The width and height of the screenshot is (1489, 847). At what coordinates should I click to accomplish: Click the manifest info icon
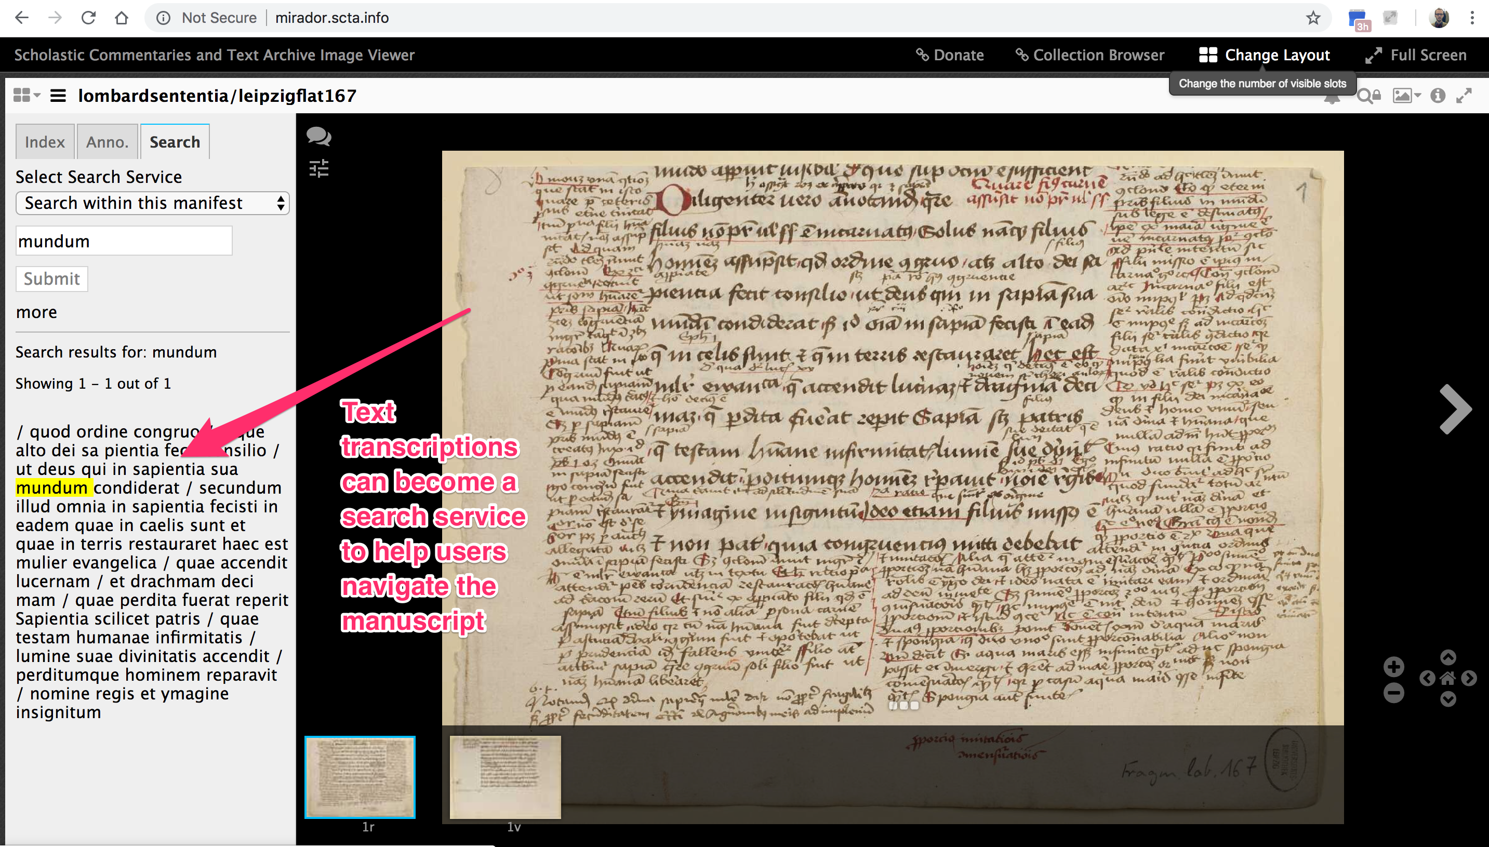[x=1438, y=96]
